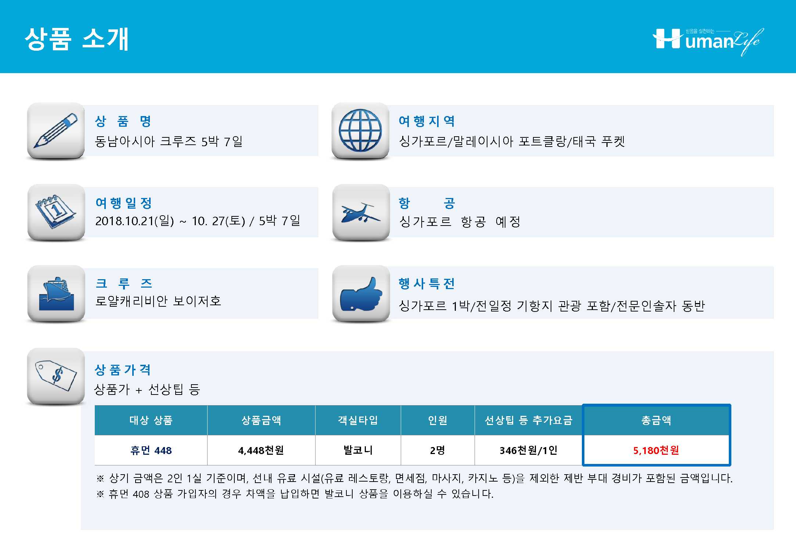
Task: Click the 크 루 즈 heading
Action: tap(124, 283)
